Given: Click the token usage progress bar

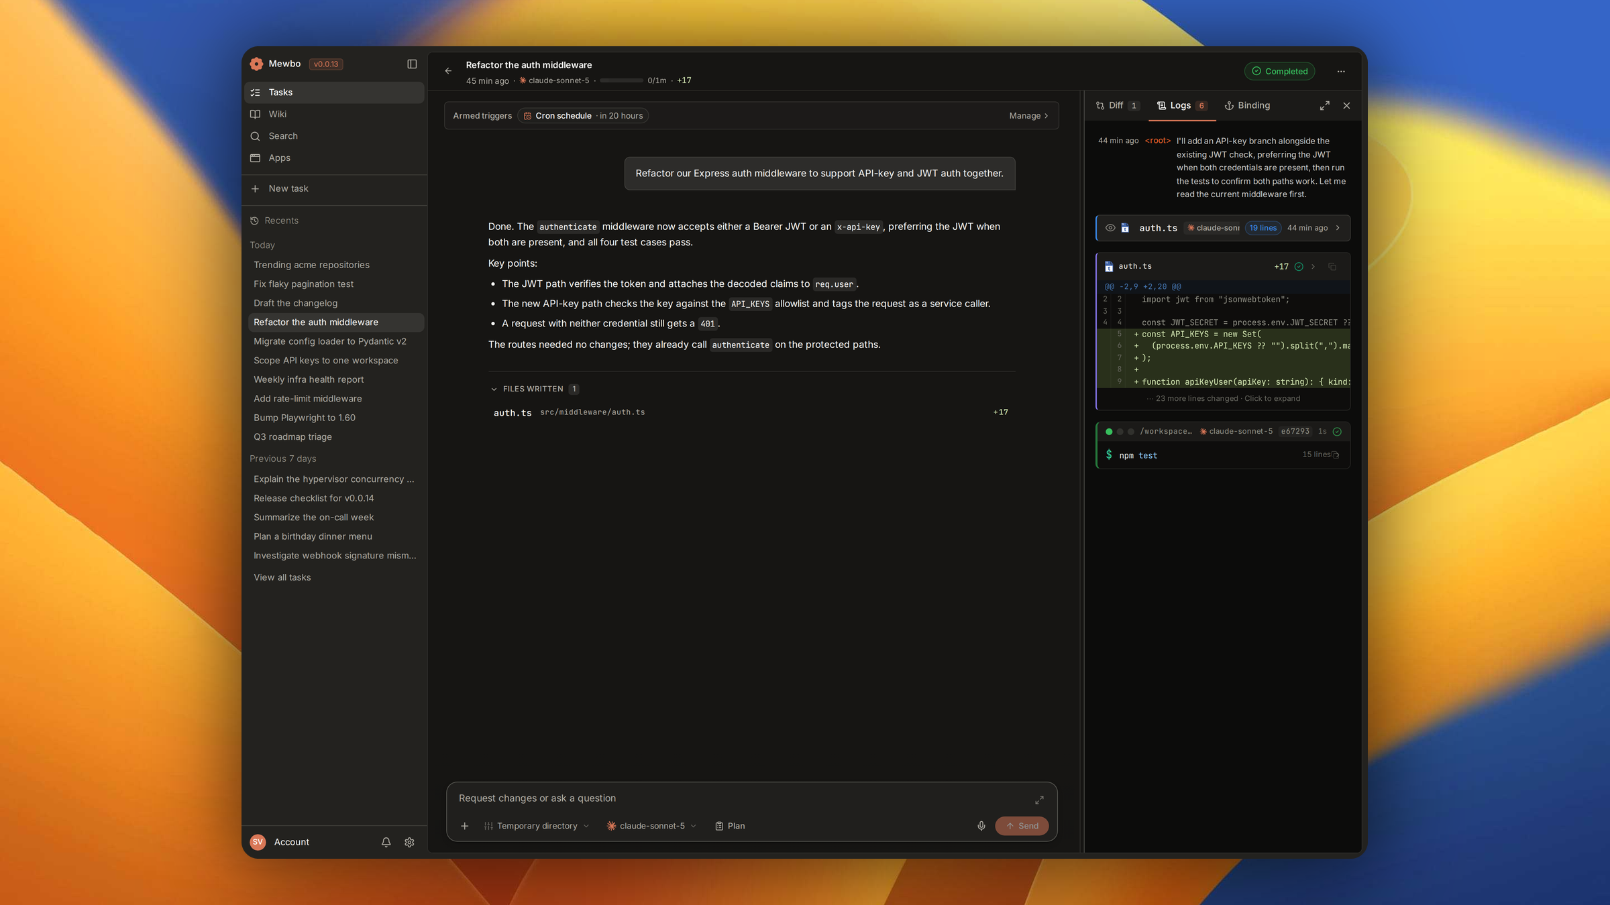Looking at the screenshot, I should [x=621, y=80].
